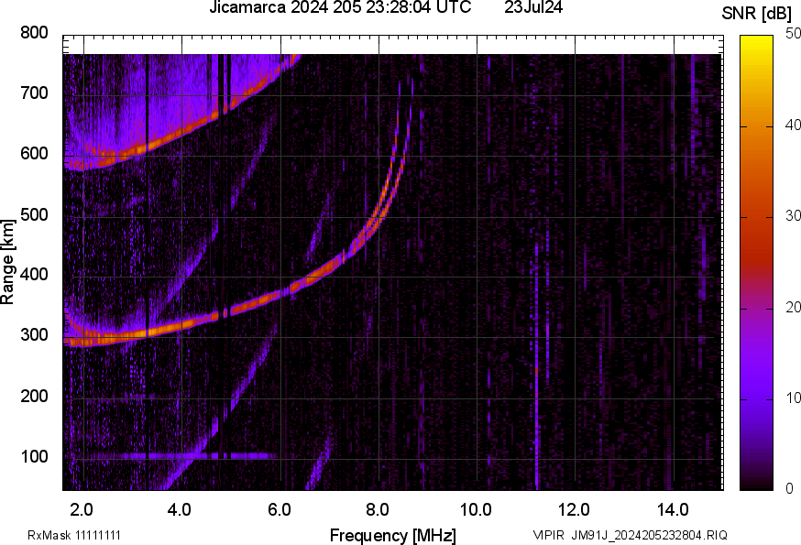Click the 'RxMask 11111111' footer text

pos(74,535)
